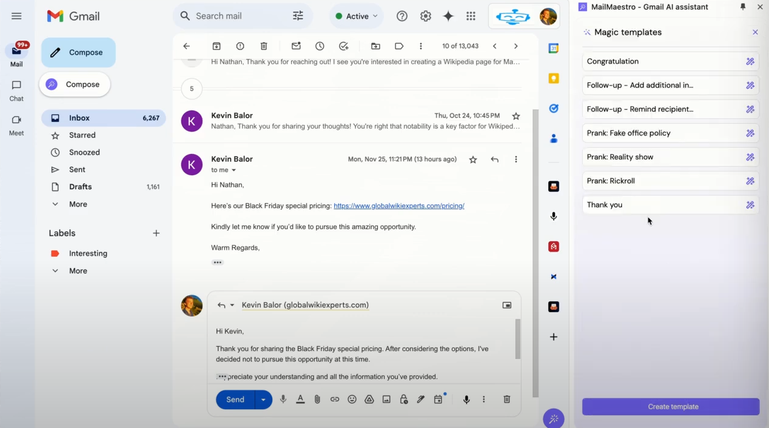Viewport: 769px width, 428px height.
Task: Insert files using Google Drive
Action: pos(369,400)
